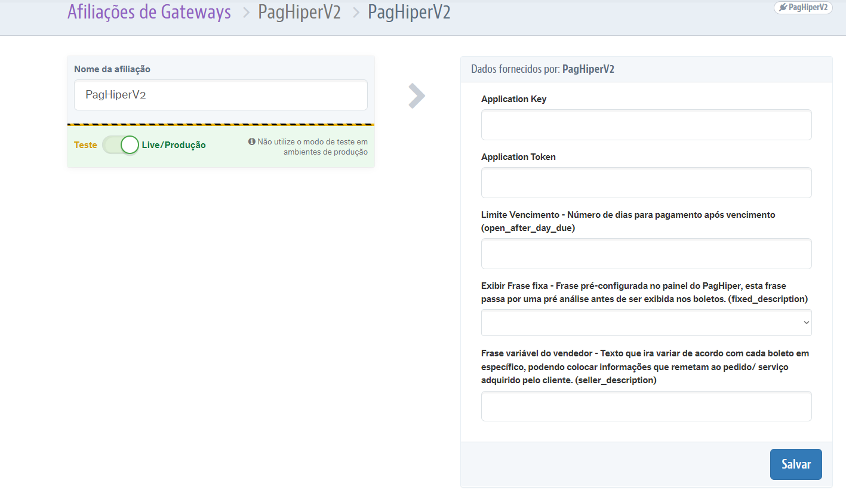Click the info icon beside test mode warning
This screenshot has height=496, width=846.
pos(252,142)
